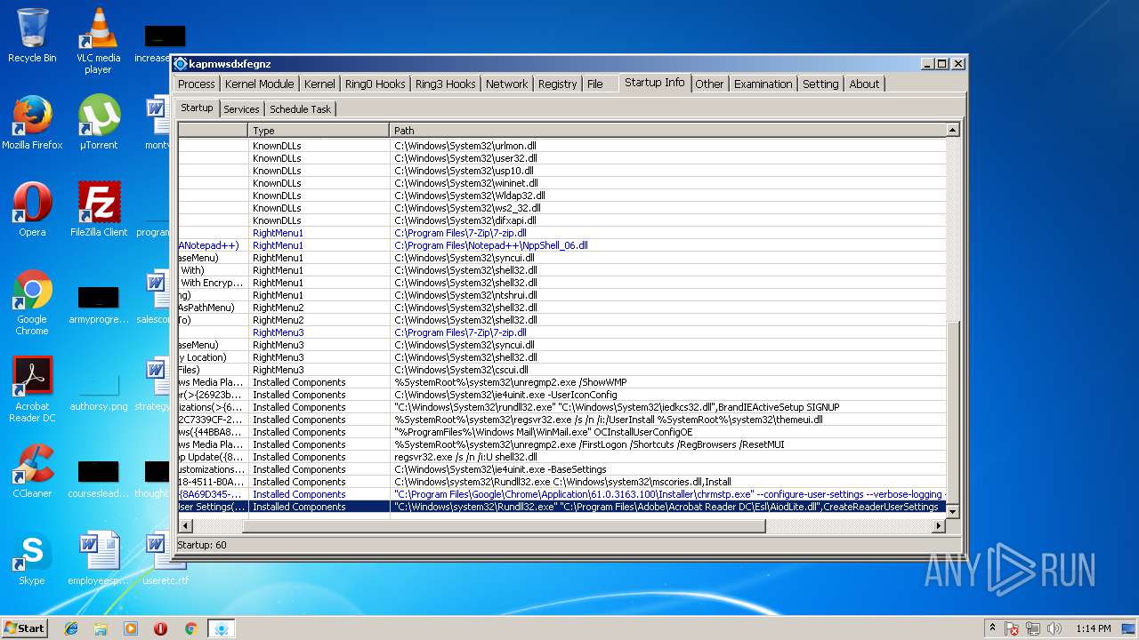This screenshot has height=640, width=1139.
Task: Switch to the Process tab
Action: [x=196, y=84]
